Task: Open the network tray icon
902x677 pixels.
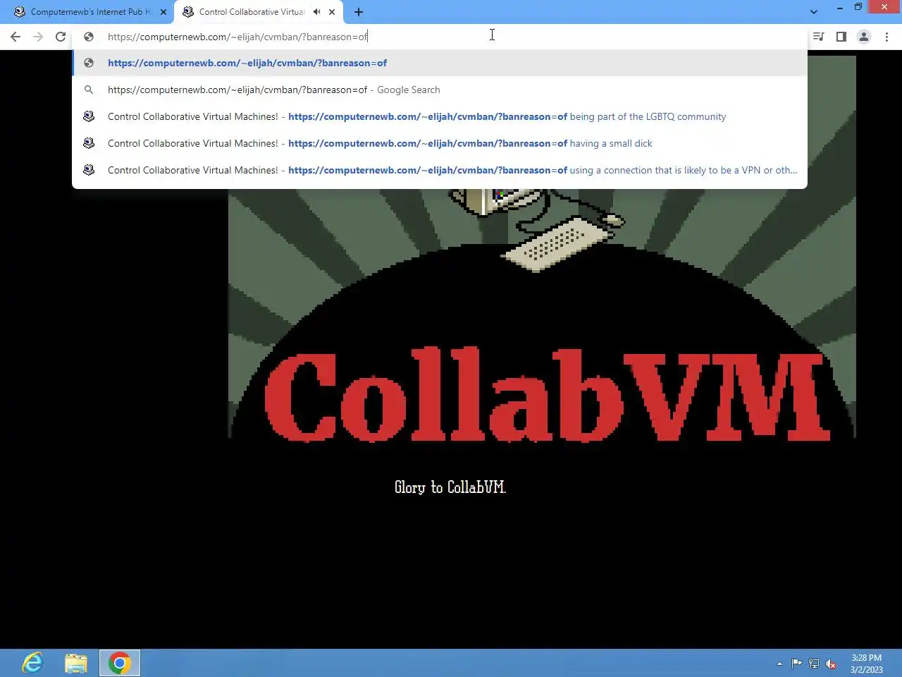Action: 814,664
